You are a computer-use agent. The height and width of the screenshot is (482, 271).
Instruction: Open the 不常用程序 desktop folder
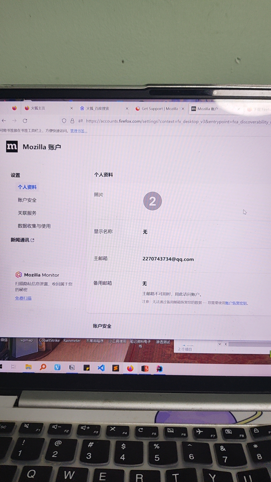click(x=95, y=341)
